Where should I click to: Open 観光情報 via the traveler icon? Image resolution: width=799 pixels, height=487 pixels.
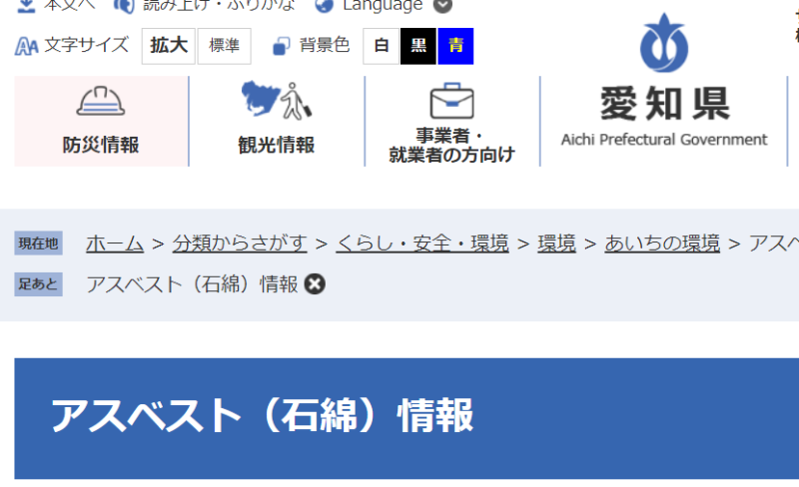click(x=277, y=101)
